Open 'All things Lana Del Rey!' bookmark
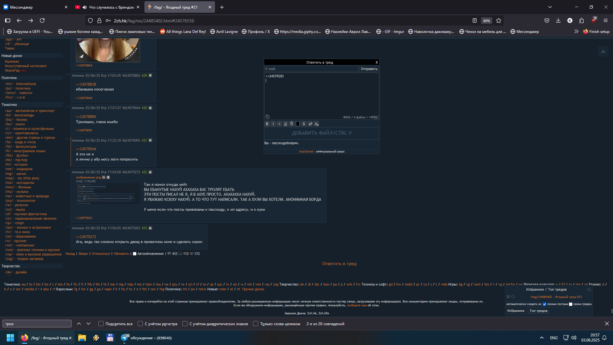The width and height of the screenshot is (613, 345). [183, 31]
